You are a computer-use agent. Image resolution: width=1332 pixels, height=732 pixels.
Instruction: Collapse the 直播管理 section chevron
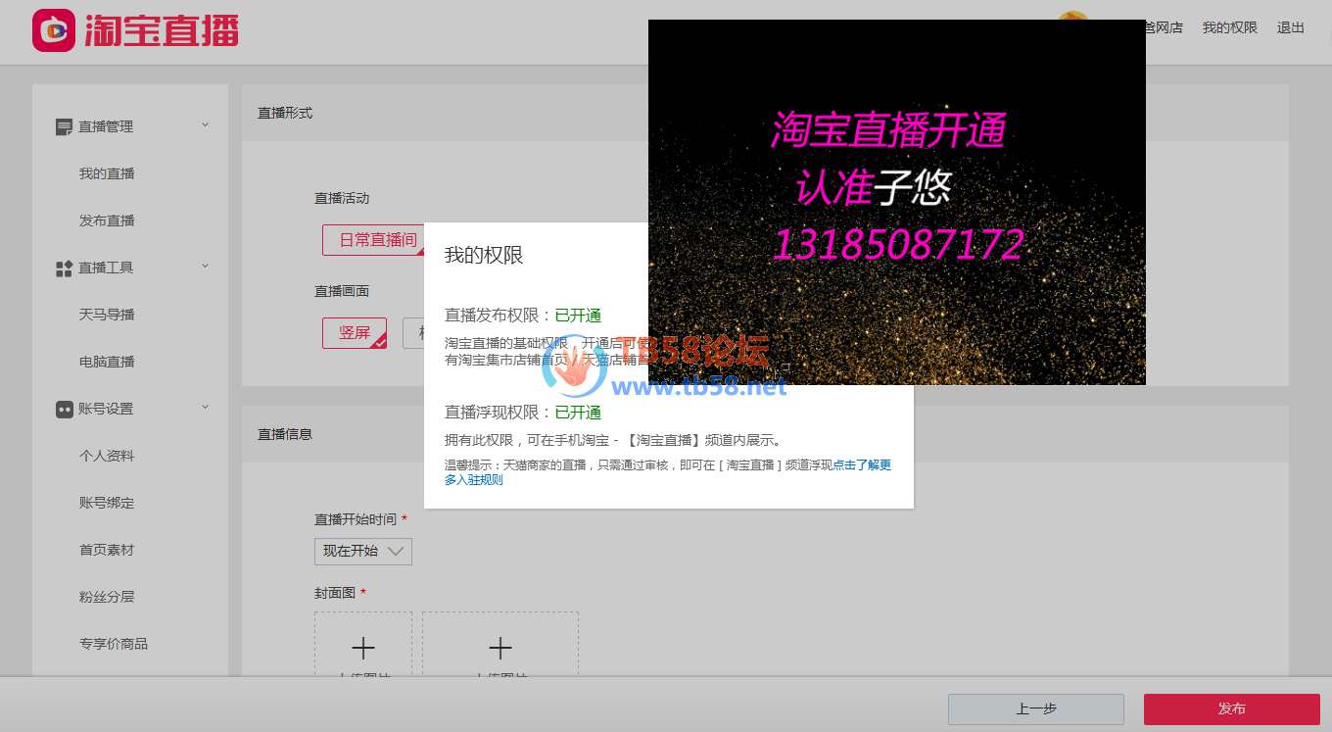205,124
